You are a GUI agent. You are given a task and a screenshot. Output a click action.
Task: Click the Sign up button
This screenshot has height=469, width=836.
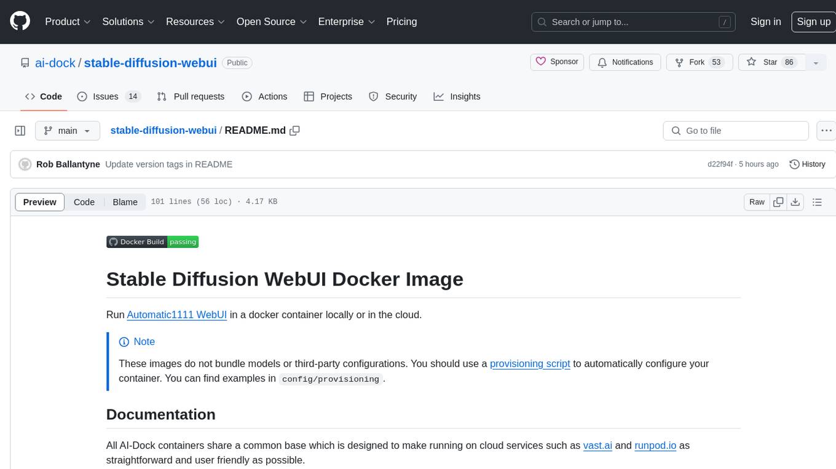813,21
